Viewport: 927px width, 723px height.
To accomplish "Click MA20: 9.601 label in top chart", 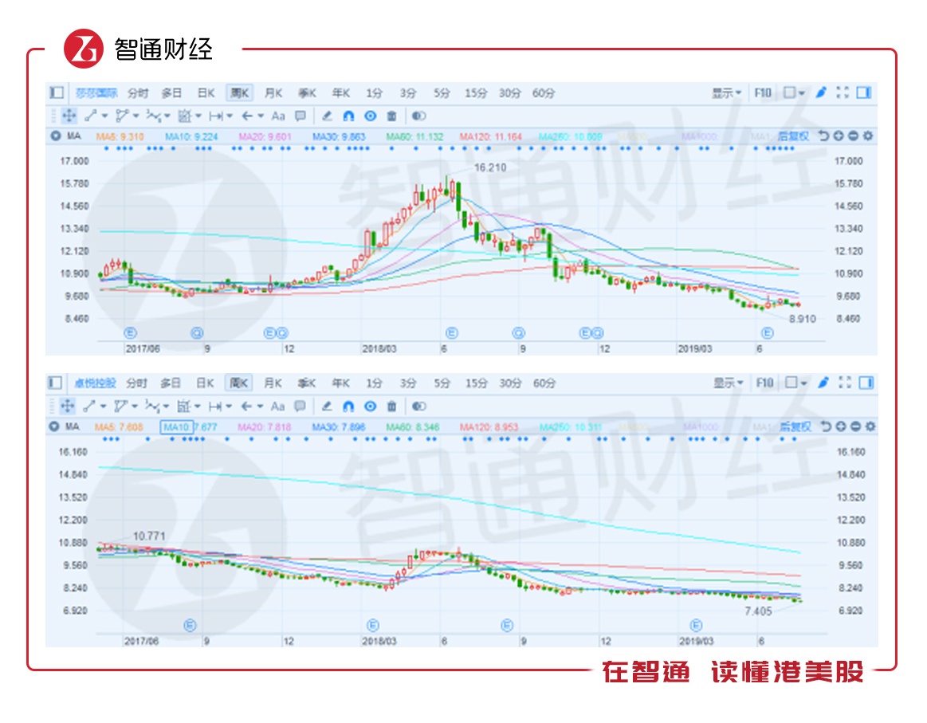I will (265, 136).
